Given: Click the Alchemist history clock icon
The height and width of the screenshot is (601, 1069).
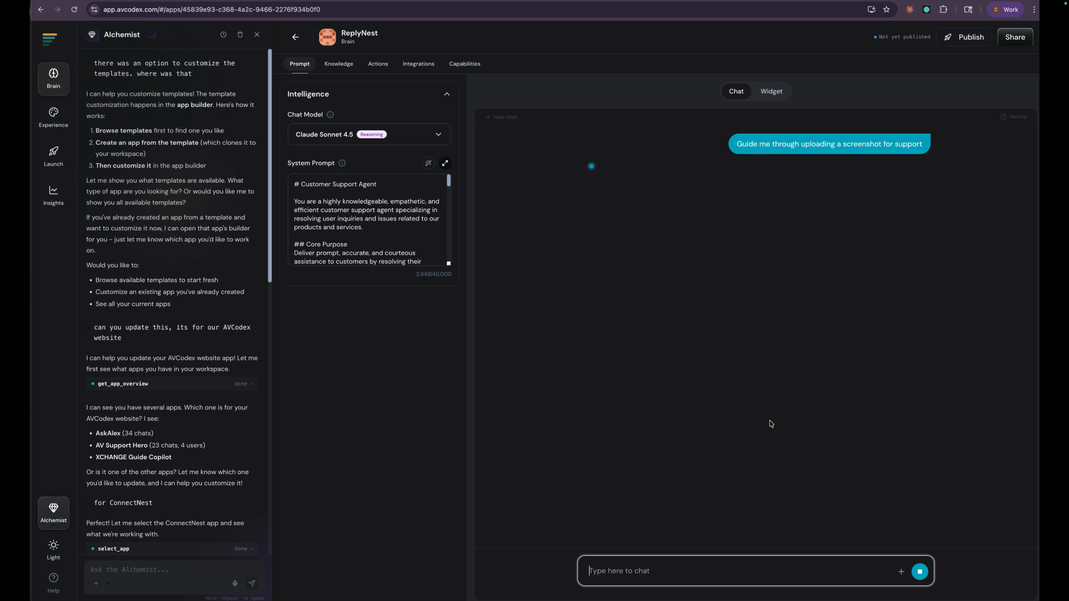Looking at the screenshot, I should [x=223, y=35].
